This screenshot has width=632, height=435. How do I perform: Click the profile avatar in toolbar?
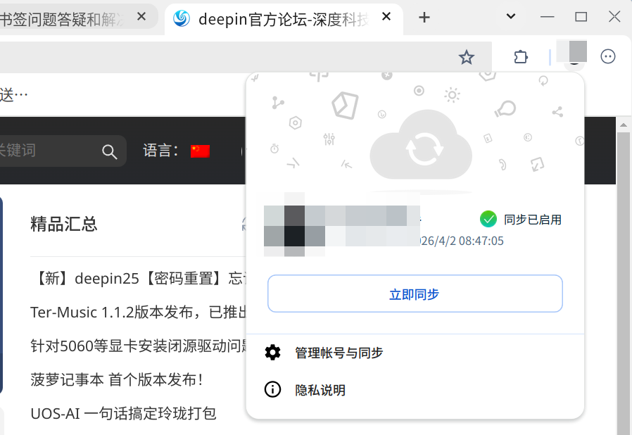[x=574, y=55]
